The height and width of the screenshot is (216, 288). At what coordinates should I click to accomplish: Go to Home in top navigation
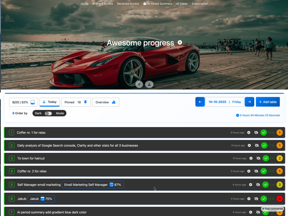tap(85, 4)
